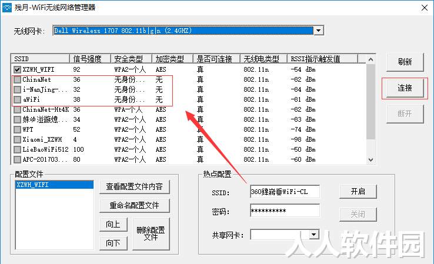Screen dimensions: 434x264
Task: Click the 关闭 hotspot button
Action: click(358, 215)
